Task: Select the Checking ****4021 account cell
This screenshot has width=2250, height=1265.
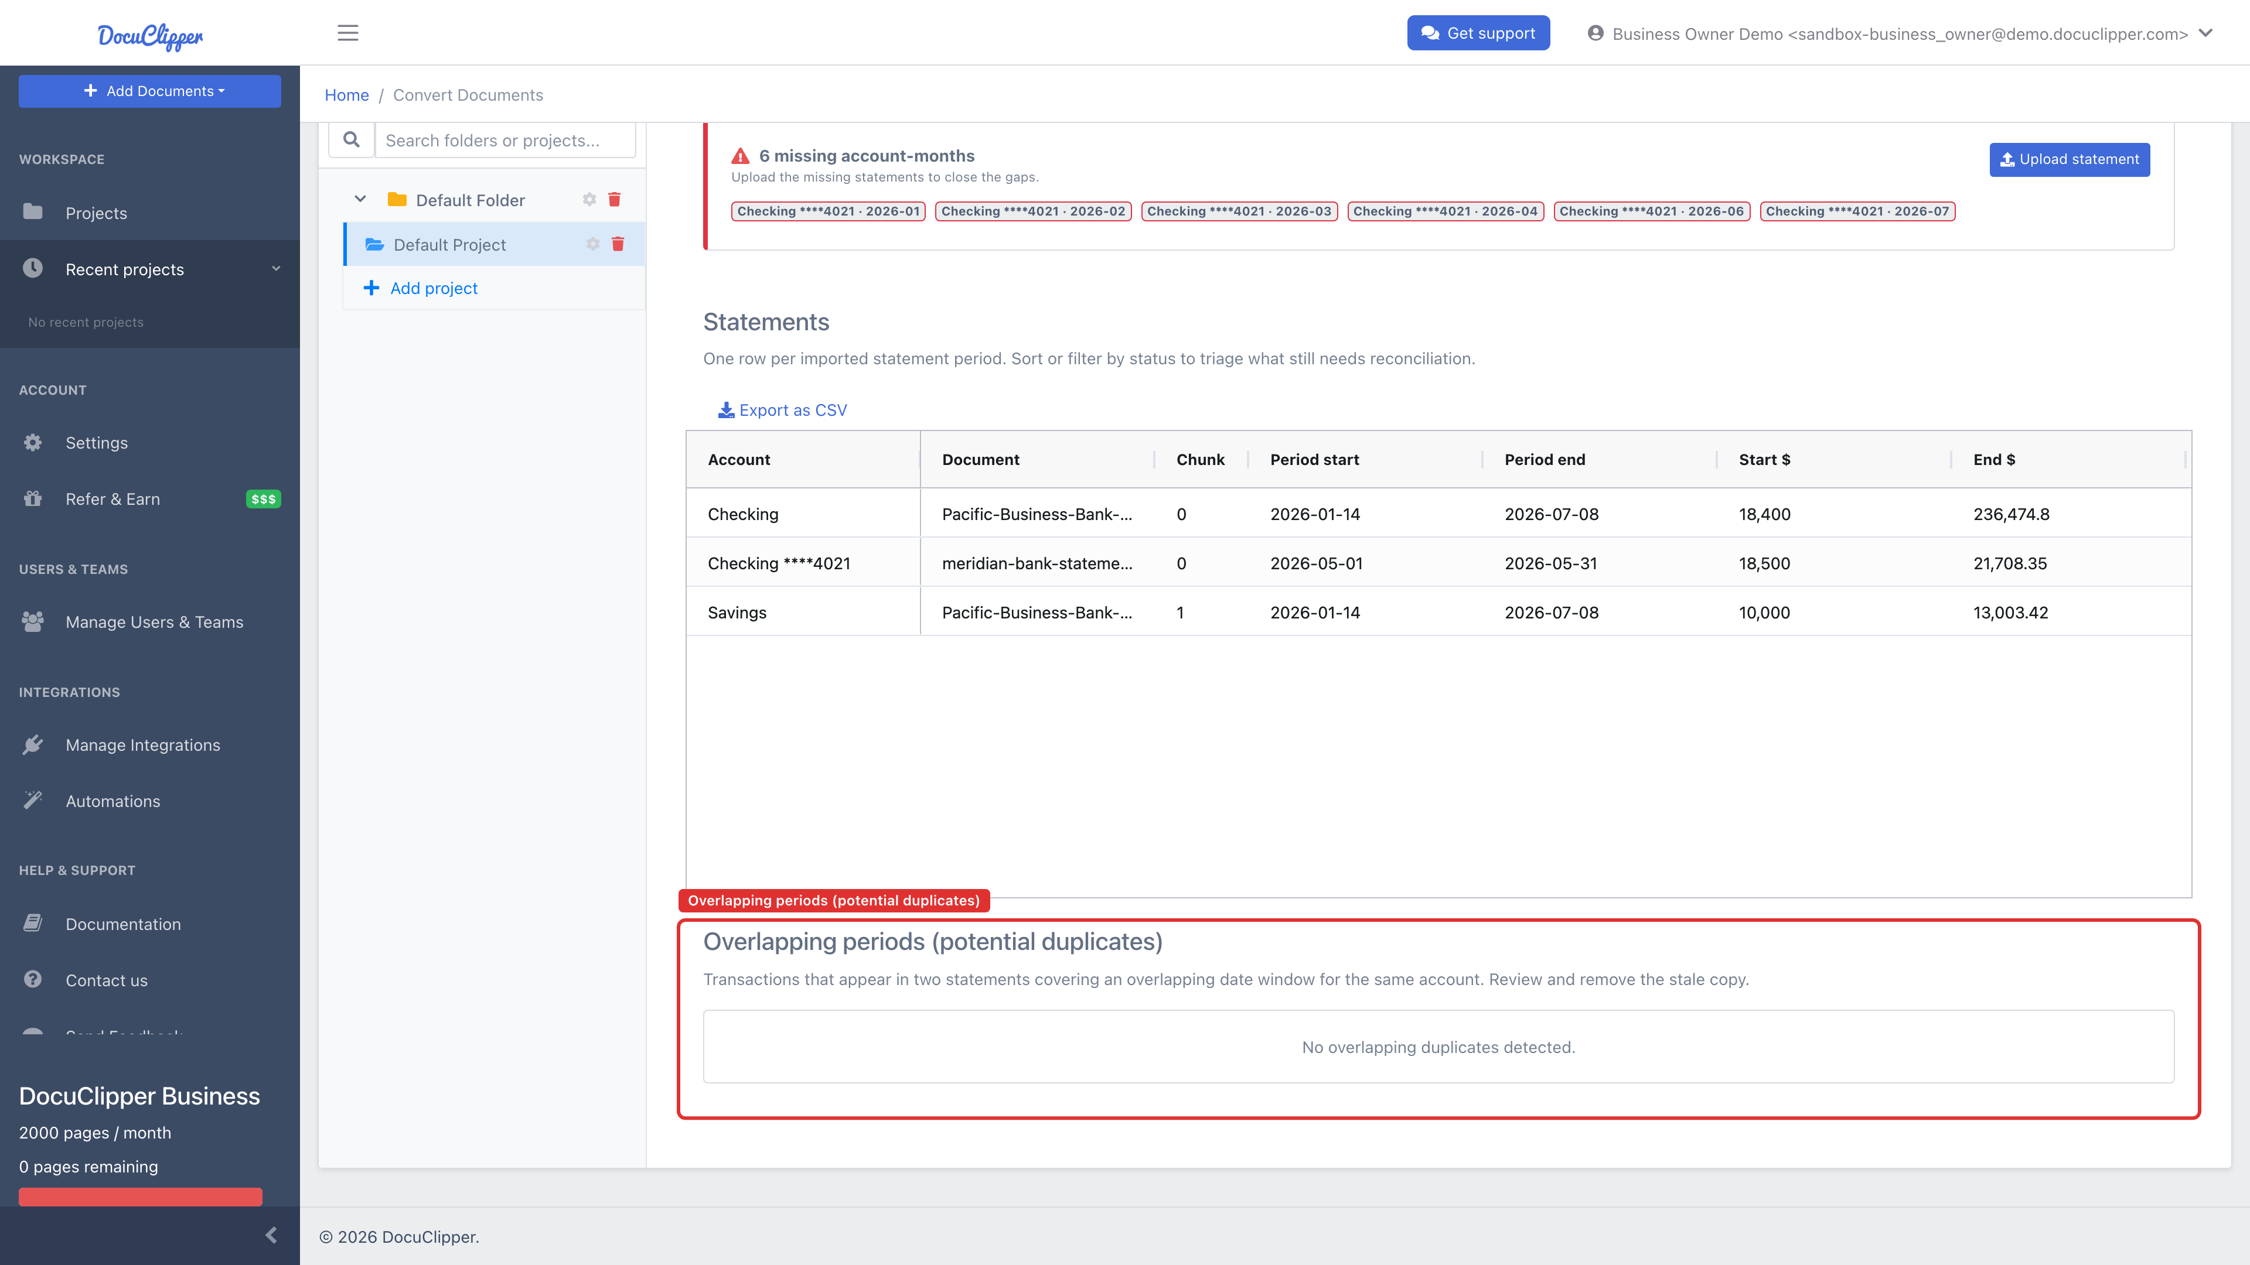Action: click(803, 563)
